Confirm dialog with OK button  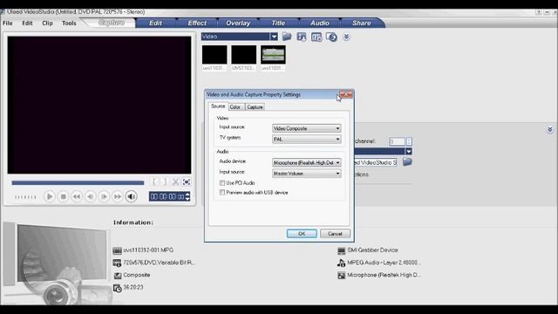[x=302, y=234]
